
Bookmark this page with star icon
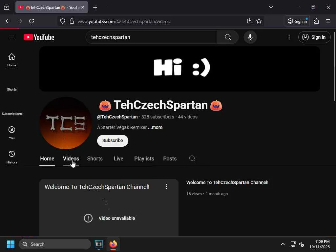pyautogui.click(x=259, y=21)
